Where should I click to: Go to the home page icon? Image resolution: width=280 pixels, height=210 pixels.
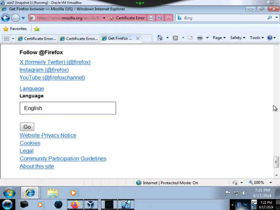pyautogui.click(x=160, y=38)
